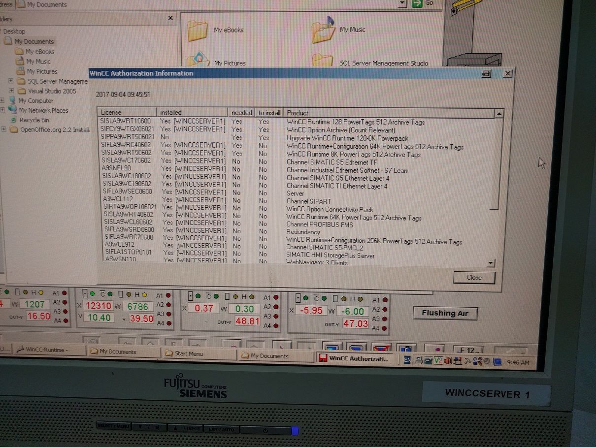
Task: Expand the Visual Studio 2005 tree node
Action: click(11, 91)
